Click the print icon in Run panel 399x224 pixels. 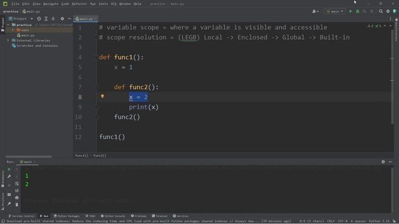pyautogui.click(x=17, y=198)
